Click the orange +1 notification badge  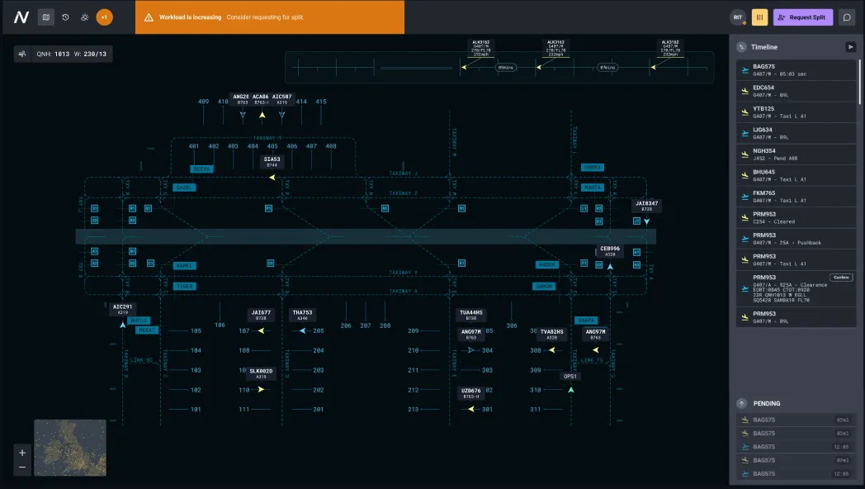[104, 17]
